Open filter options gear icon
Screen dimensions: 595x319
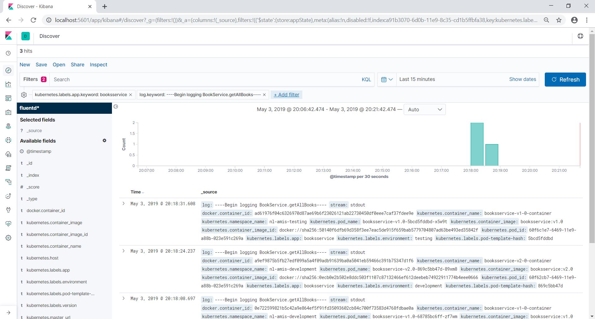tap(24, 95)
